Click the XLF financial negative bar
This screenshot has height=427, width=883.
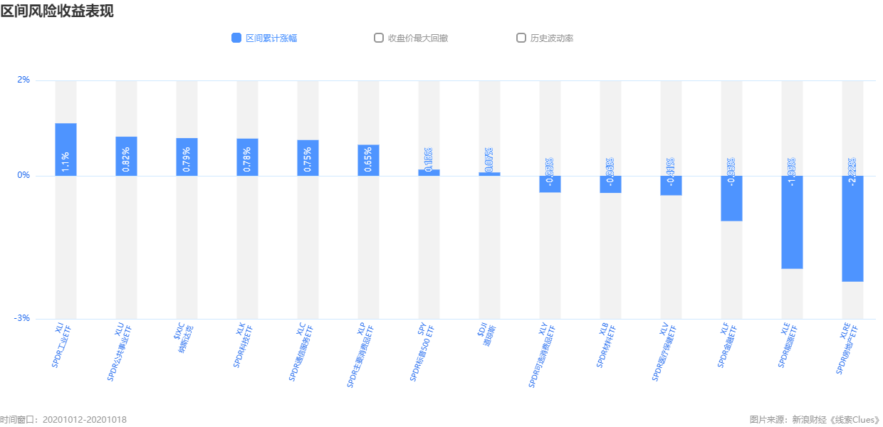(731, 199)
